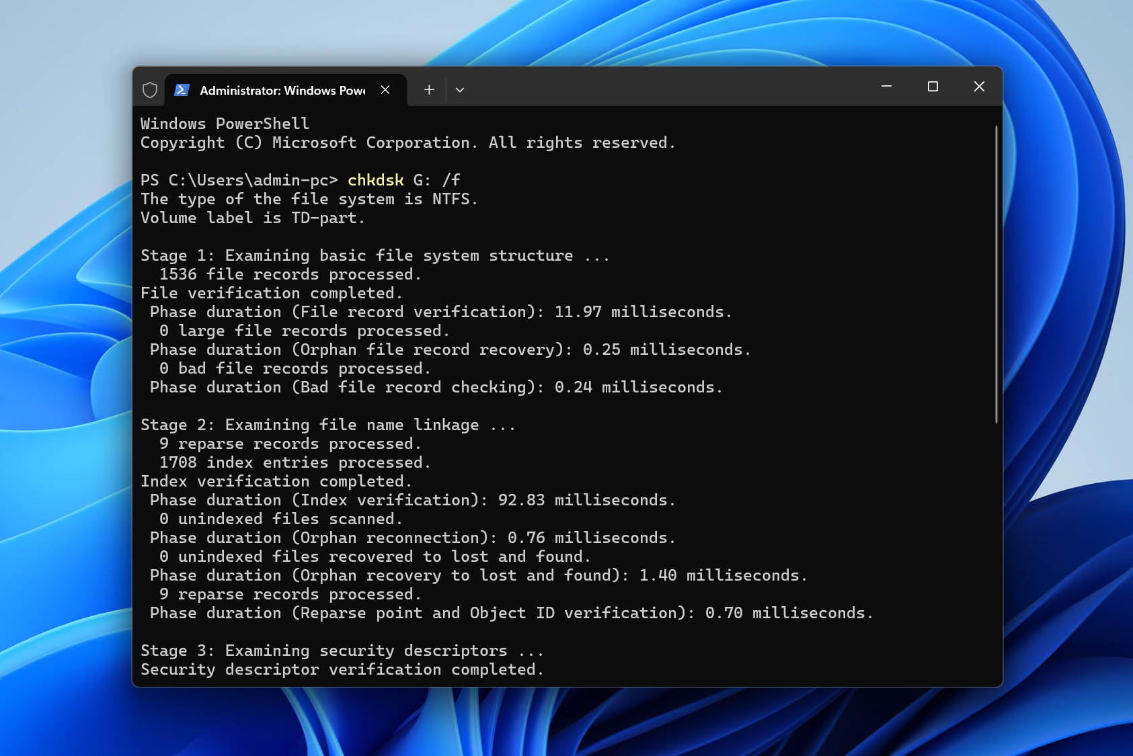Click the PowerShell icon in the tab
Image resolution: width=1133 pixels, height=756 pixels.
click(x=182, y=90)
